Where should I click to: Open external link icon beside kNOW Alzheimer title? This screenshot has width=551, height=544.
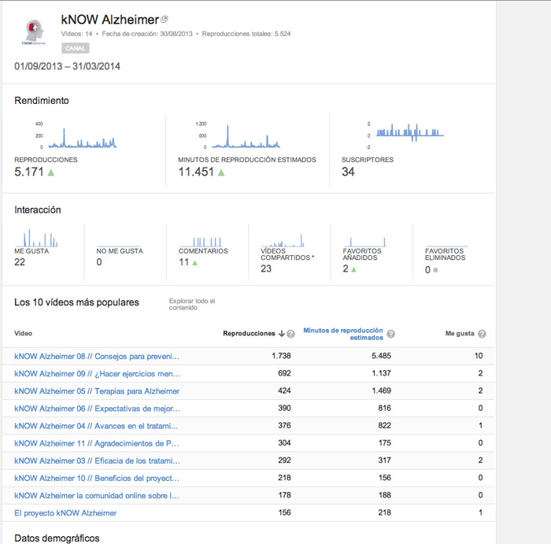tap(164, 20)
